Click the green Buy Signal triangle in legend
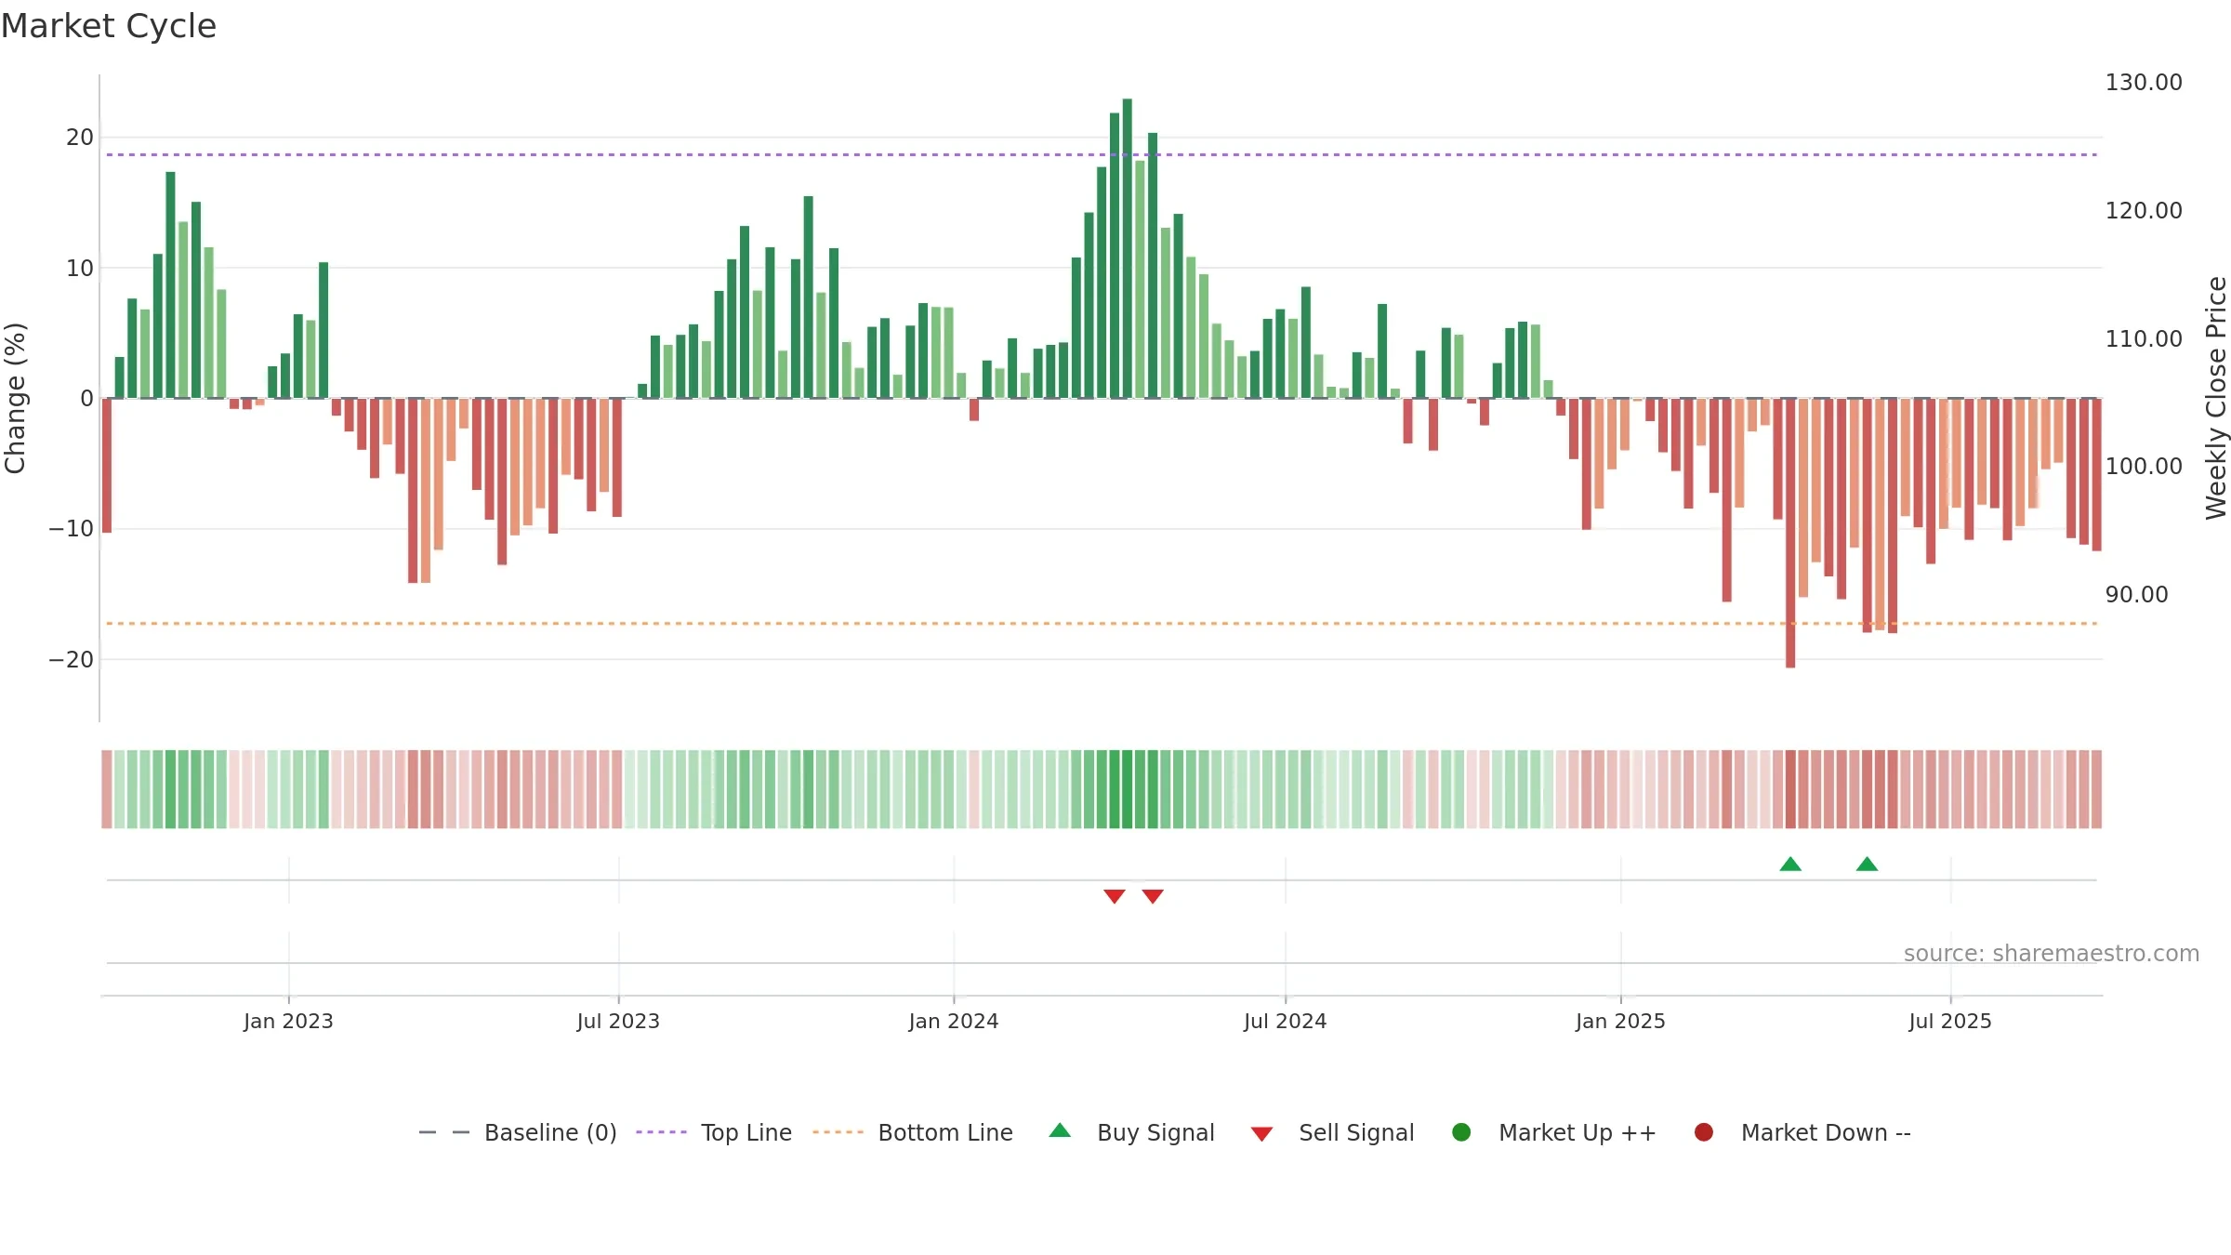Screen dimensions: 2231x1255 point(1060,1130)
